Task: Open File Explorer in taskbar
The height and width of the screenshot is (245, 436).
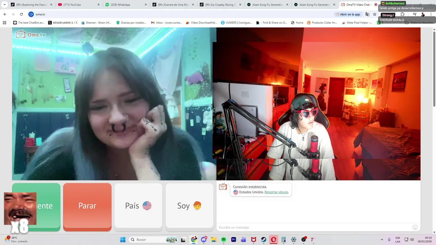Action: pyautogui.click(x=214, y=240)
